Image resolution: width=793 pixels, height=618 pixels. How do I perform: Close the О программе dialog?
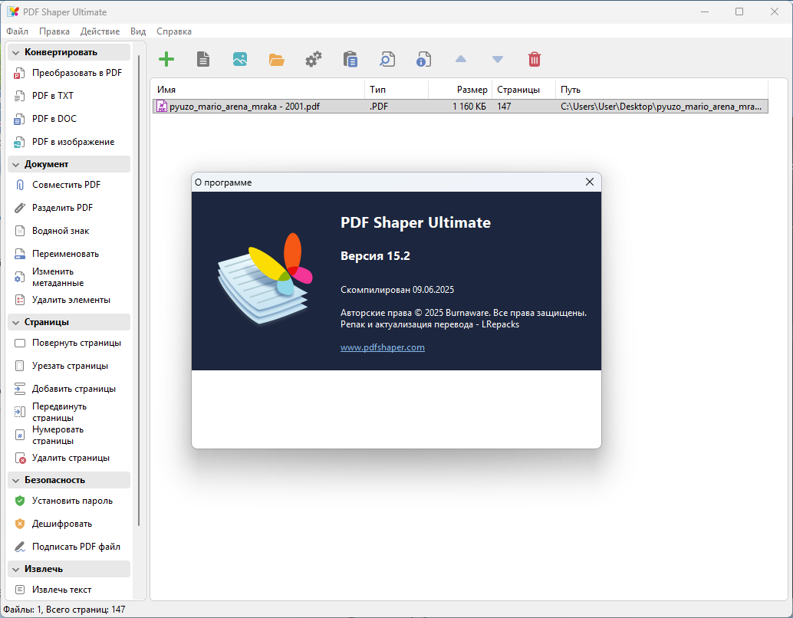(x=590, y=182)
